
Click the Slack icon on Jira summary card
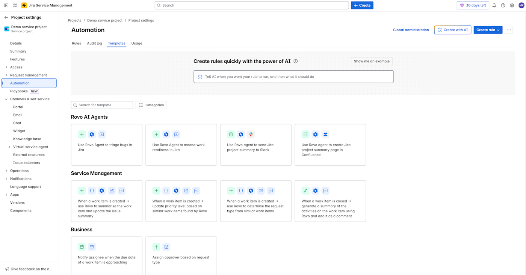click(x=251, y=134)
